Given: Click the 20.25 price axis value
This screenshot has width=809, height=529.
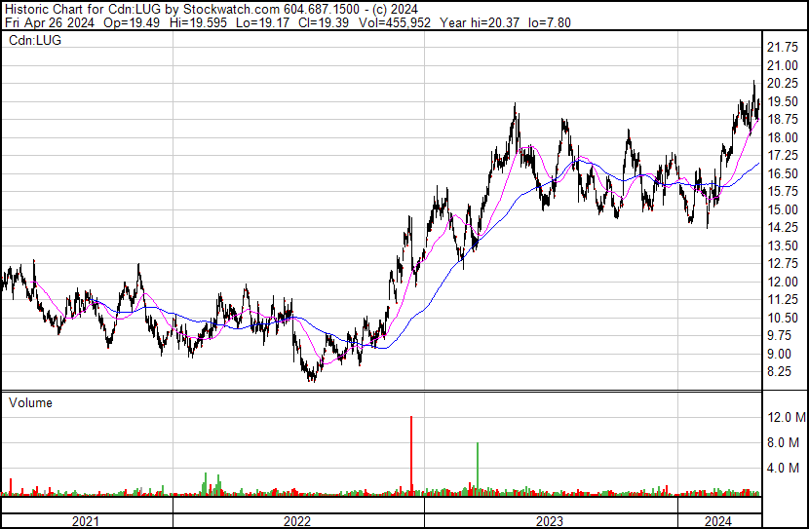Looking at the screenshot, I should tap(783, 84).
